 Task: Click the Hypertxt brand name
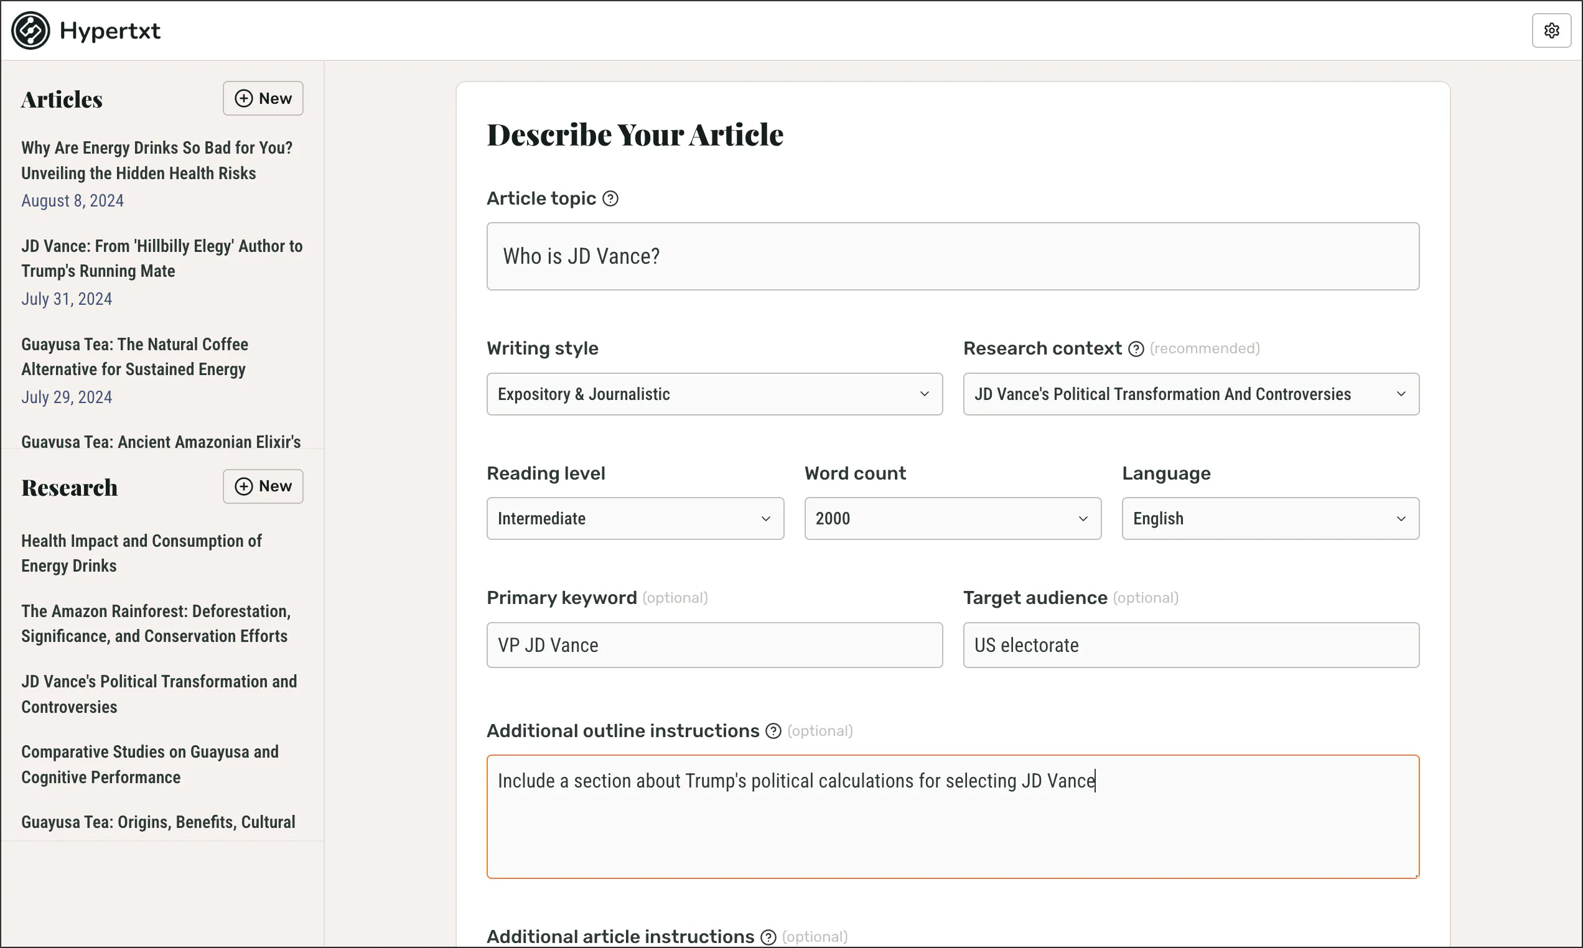(x=110, y=31)
